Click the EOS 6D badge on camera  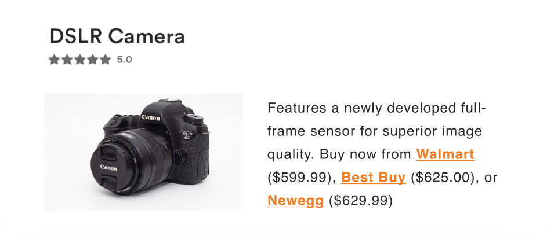point(187,135)
